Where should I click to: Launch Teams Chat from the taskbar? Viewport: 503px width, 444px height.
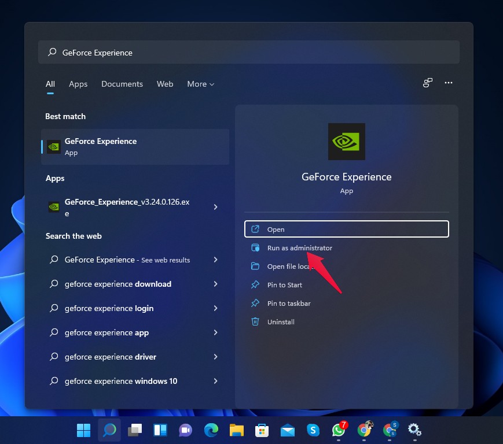[x=185, y=430]
